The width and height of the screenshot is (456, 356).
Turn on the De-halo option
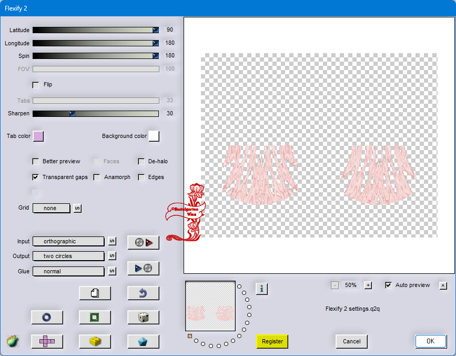(141, 162)
